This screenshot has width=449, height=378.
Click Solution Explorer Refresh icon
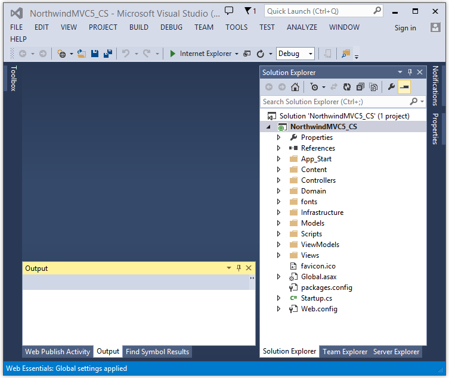(347, 87)
